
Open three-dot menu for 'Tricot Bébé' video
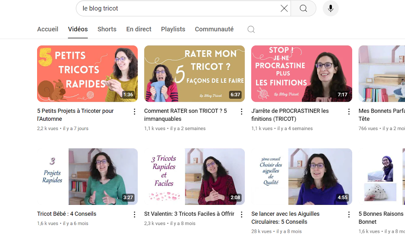point(134,215)
